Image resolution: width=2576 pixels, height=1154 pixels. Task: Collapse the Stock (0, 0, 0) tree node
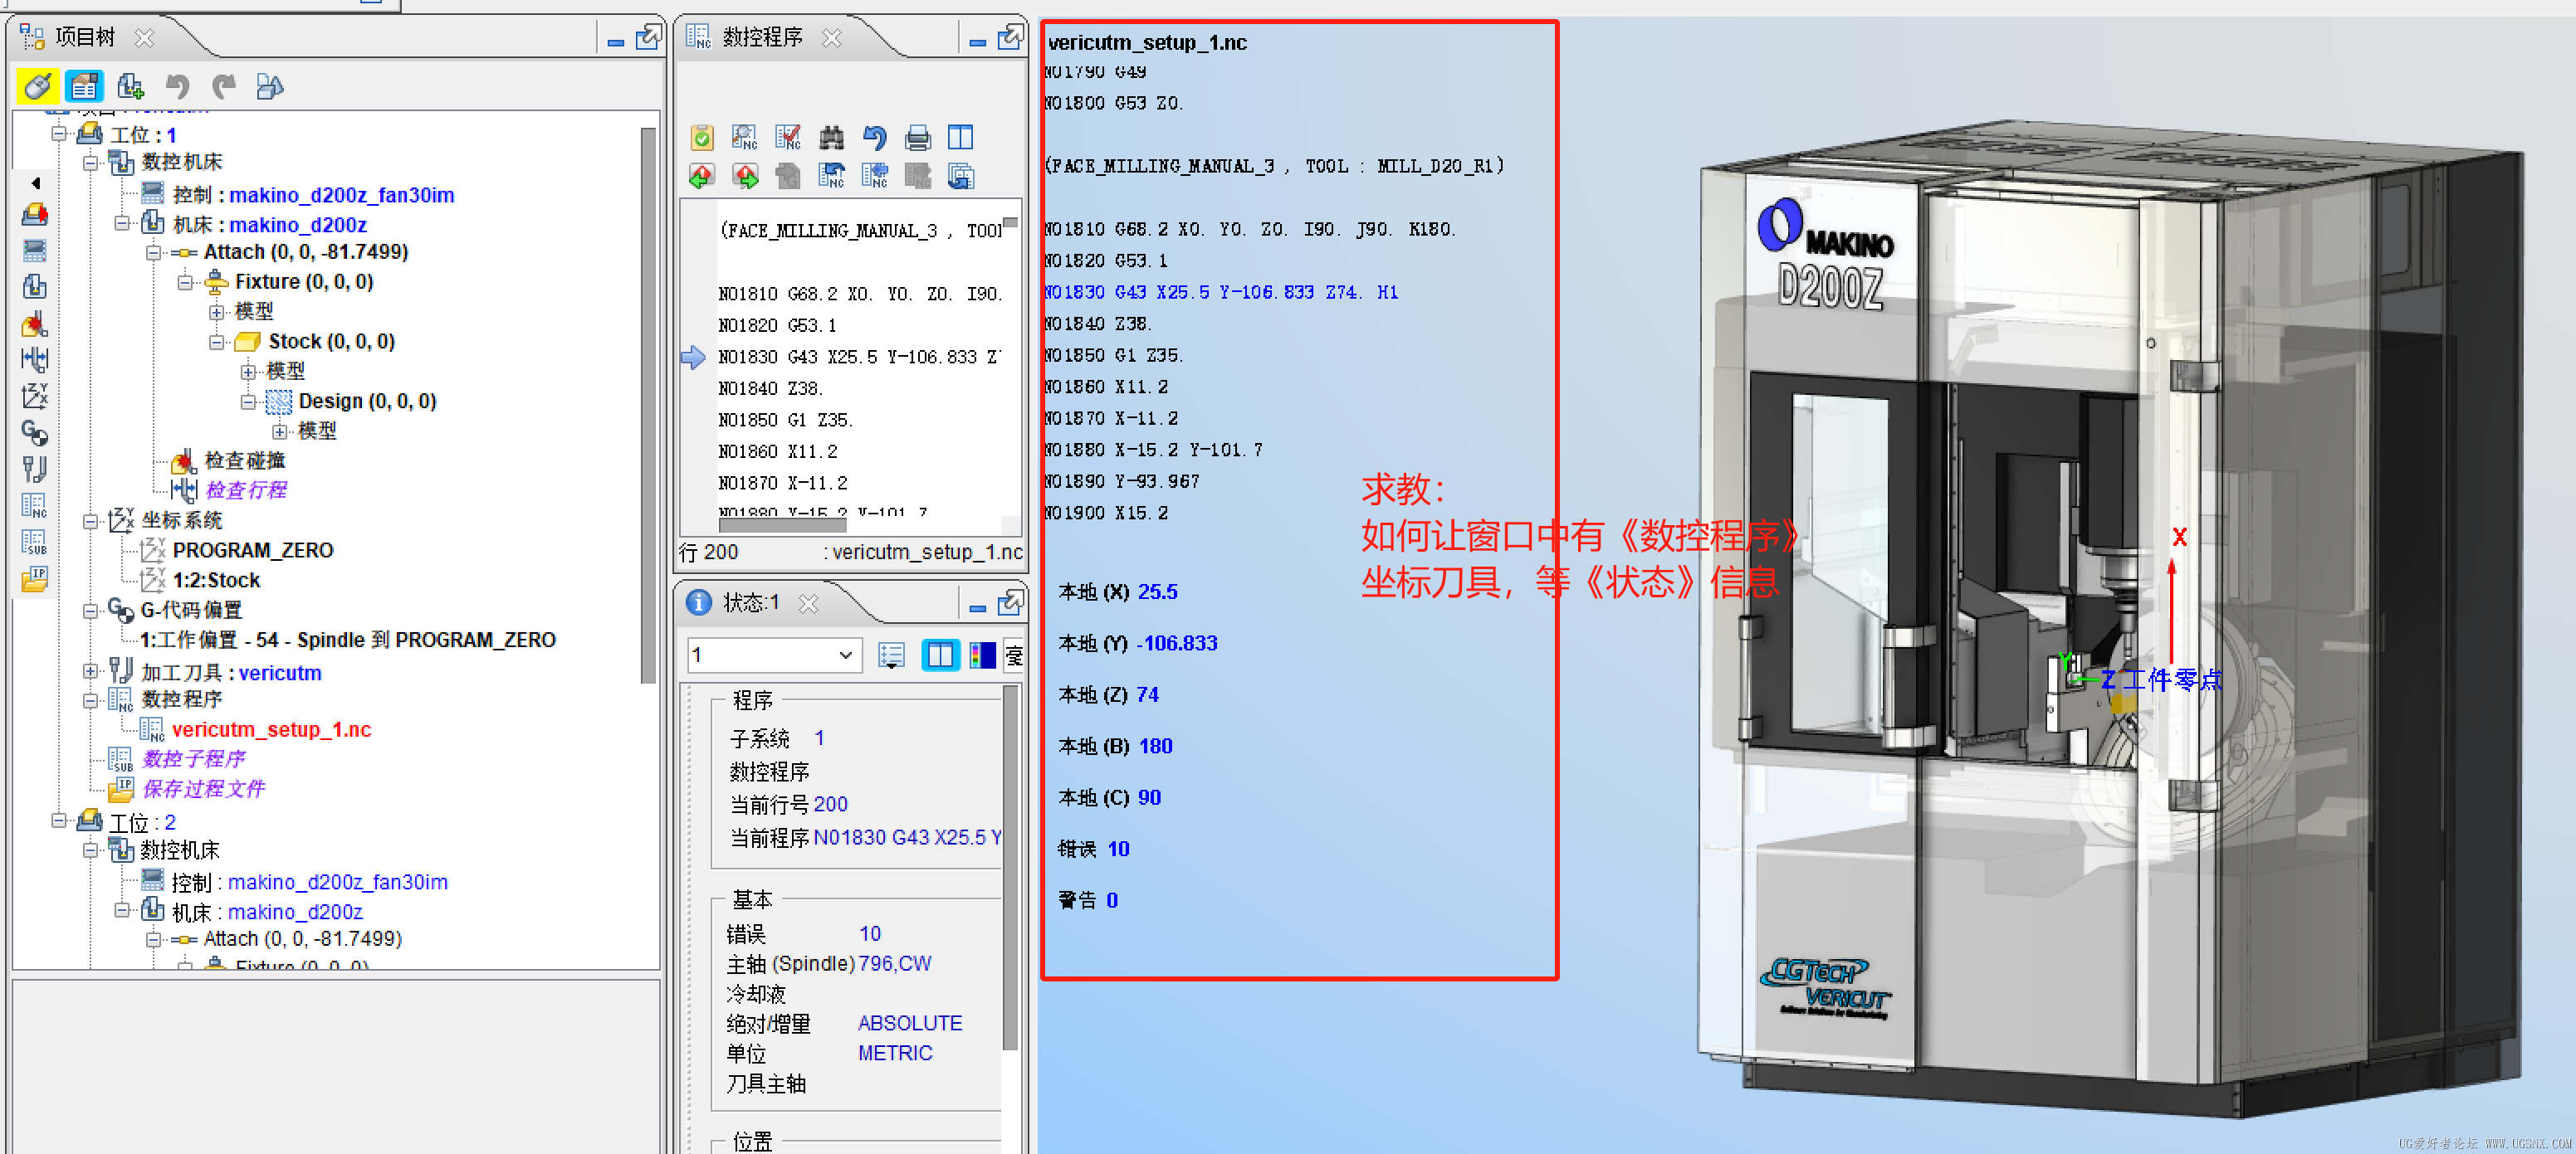pyautogui.click(x=216, y=343)
